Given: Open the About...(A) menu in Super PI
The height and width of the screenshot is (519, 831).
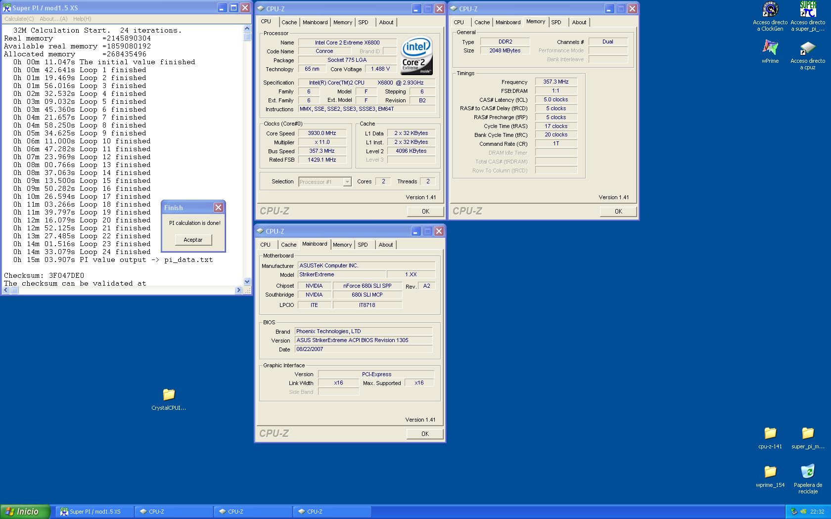Looking at the screenshot, I should point(53,19).
